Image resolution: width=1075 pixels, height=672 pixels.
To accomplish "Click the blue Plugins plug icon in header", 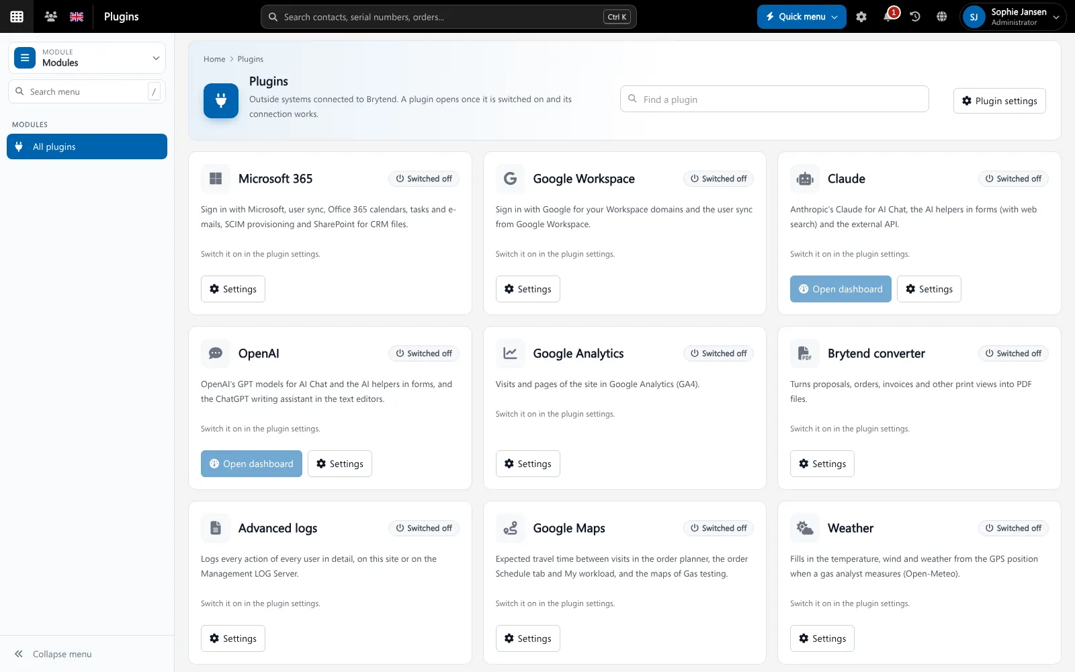I will tap(221, 101).
